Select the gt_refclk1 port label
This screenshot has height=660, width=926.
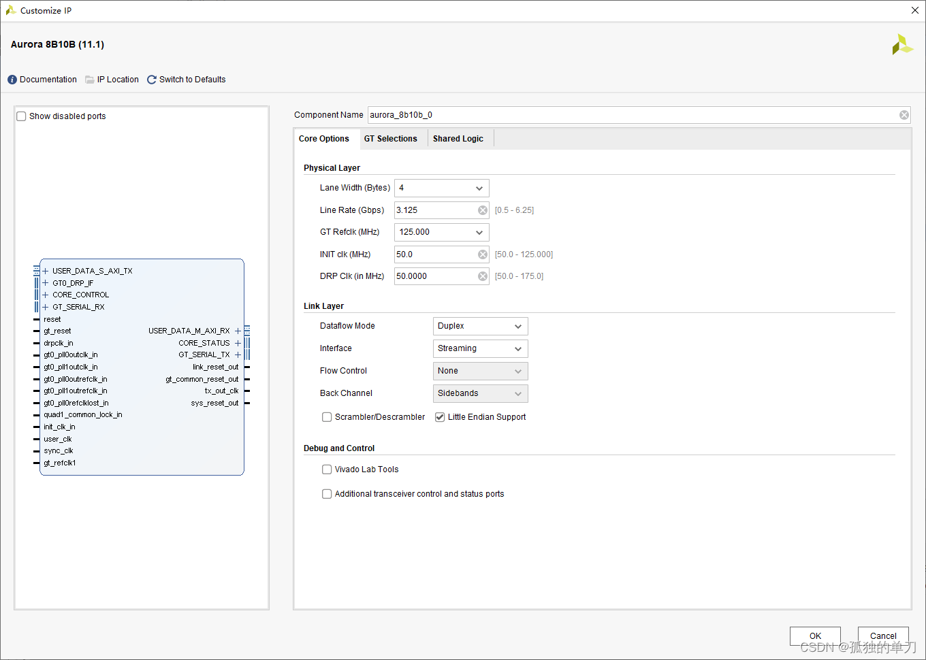pyautogui.click(x=60, y=463)
